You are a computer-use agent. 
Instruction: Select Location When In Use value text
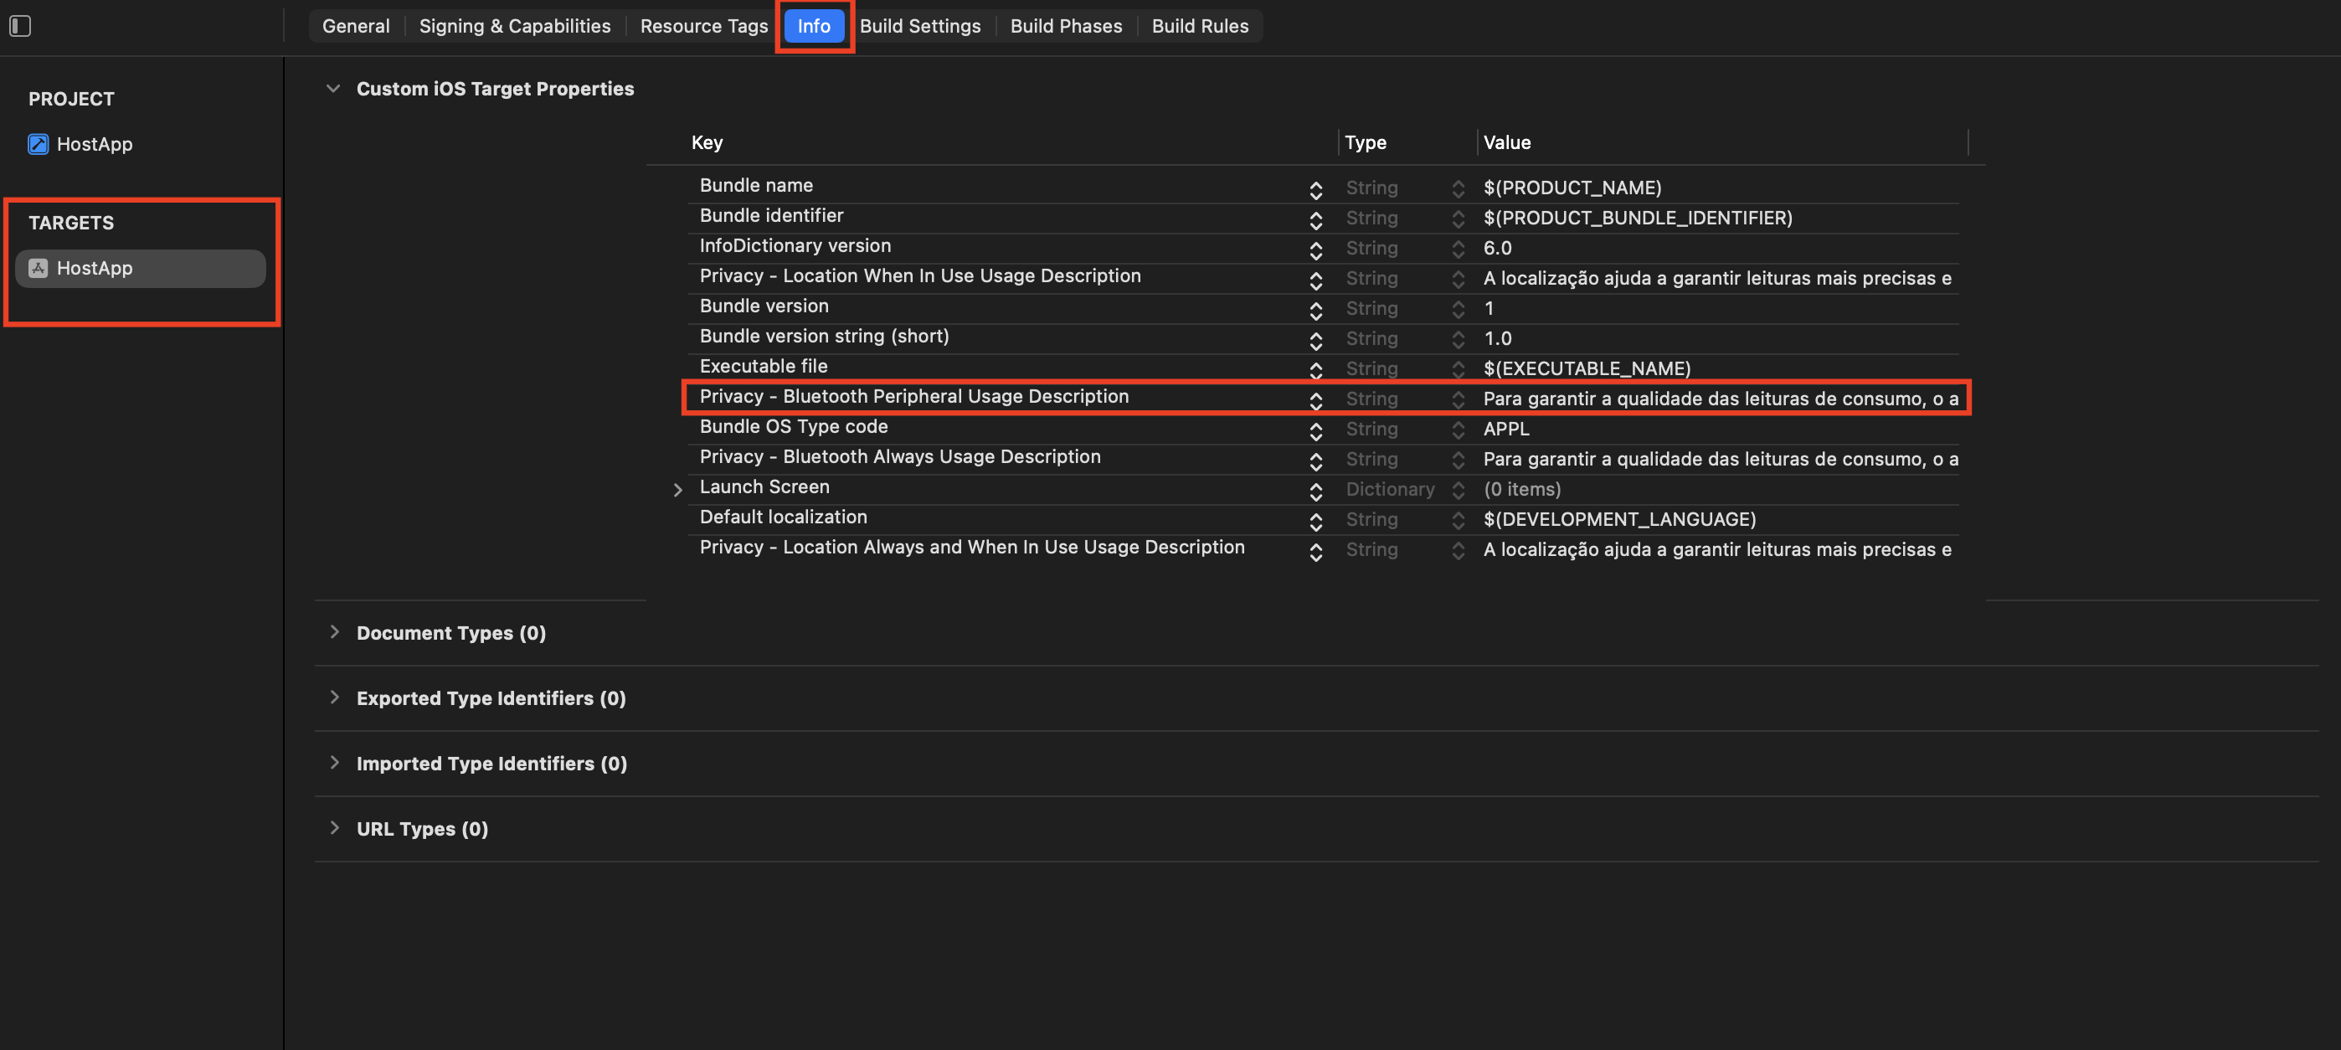coord(1716,278)
